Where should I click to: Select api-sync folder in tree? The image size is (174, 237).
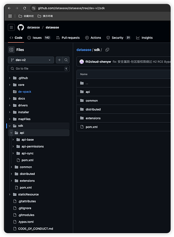[27, 153]
